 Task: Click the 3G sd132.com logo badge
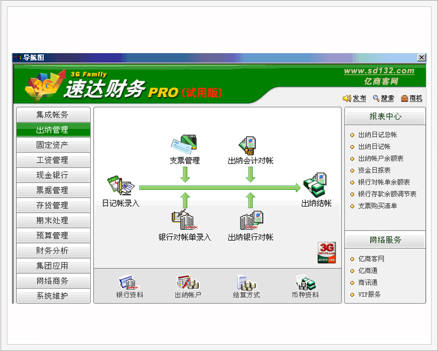pos(326,252)
